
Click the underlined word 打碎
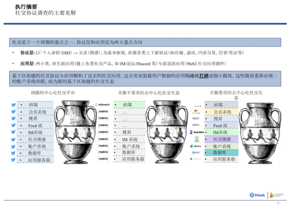204,76
